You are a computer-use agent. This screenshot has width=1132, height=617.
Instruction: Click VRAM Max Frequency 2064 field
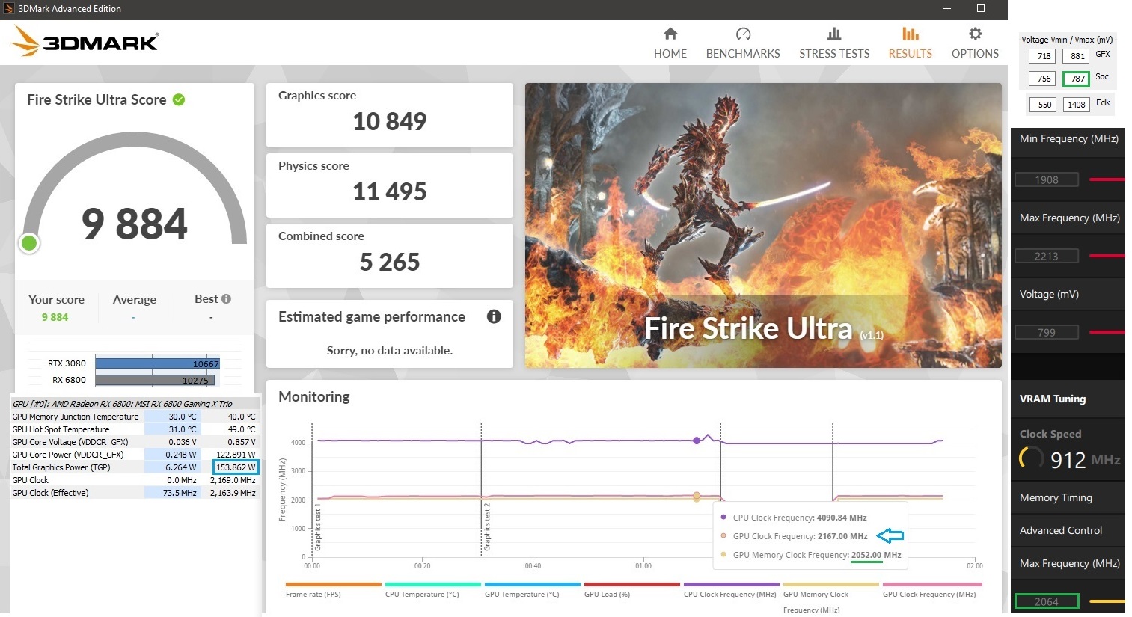coord(1047,601)
